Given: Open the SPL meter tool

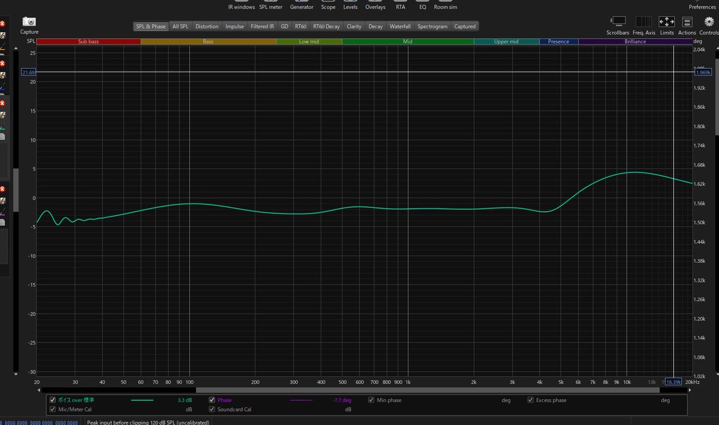Looking at the screenshot, I should click(x=271, y=5).
